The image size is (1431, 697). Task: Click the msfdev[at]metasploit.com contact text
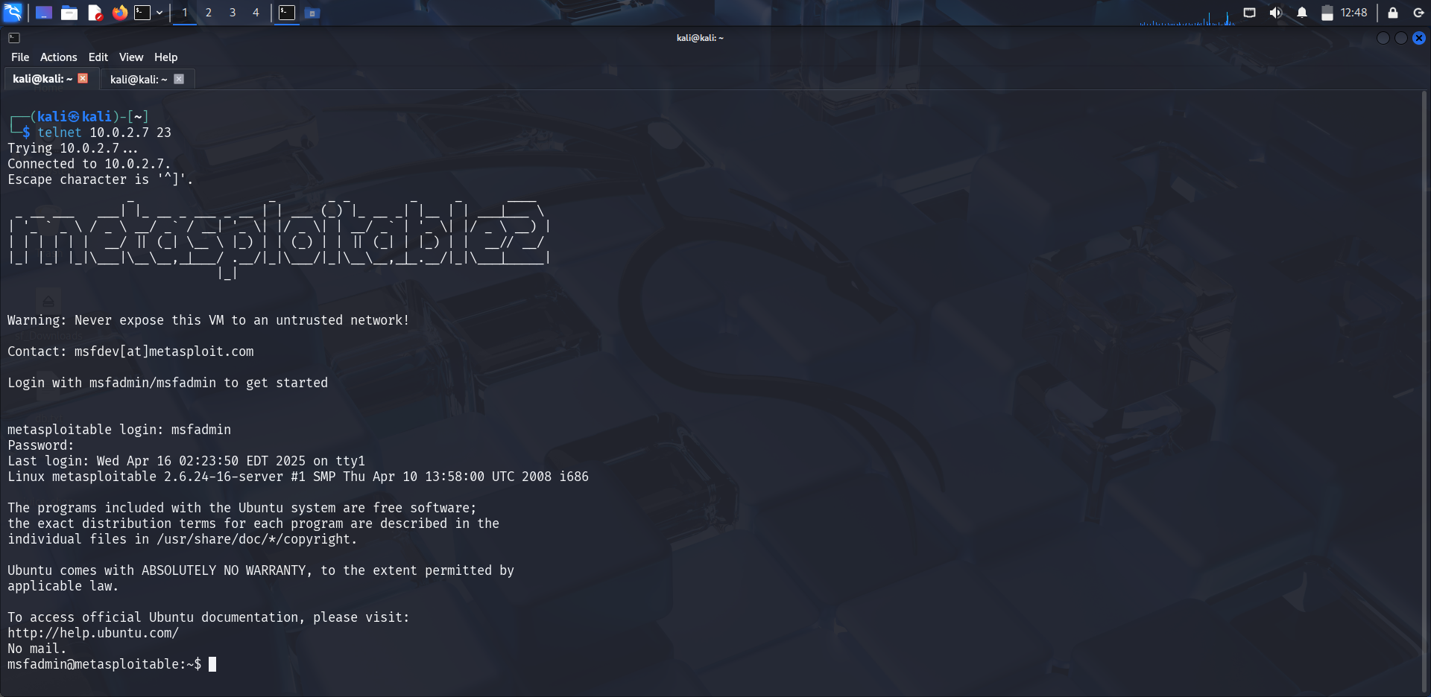164,351
